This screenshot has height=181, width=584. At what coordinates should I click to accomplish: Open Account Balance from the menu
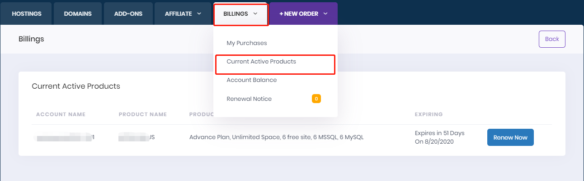pos(252,80)
